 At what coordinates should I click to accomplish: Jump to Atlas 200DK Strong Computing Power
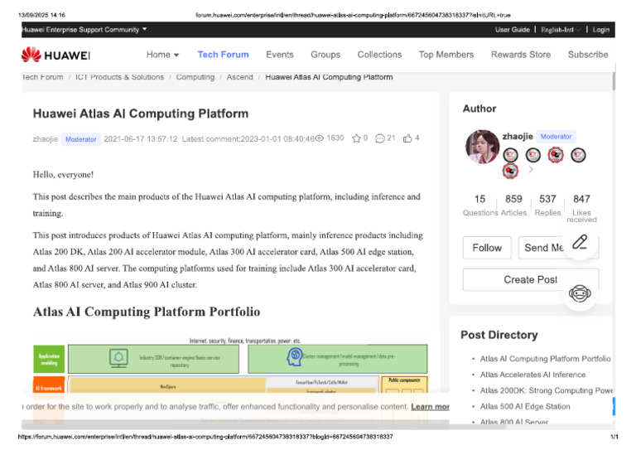547,390
